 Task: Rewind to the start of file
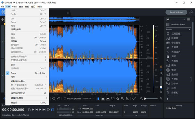[x=36, y=110]
